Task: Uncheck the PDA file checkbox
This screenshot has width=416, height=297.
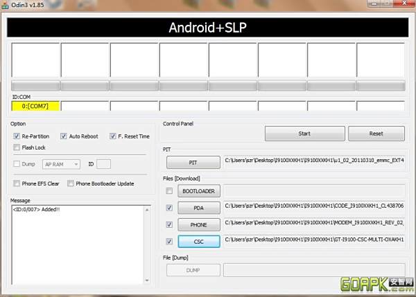Action: pyautogui.click(x=169, y=208)
